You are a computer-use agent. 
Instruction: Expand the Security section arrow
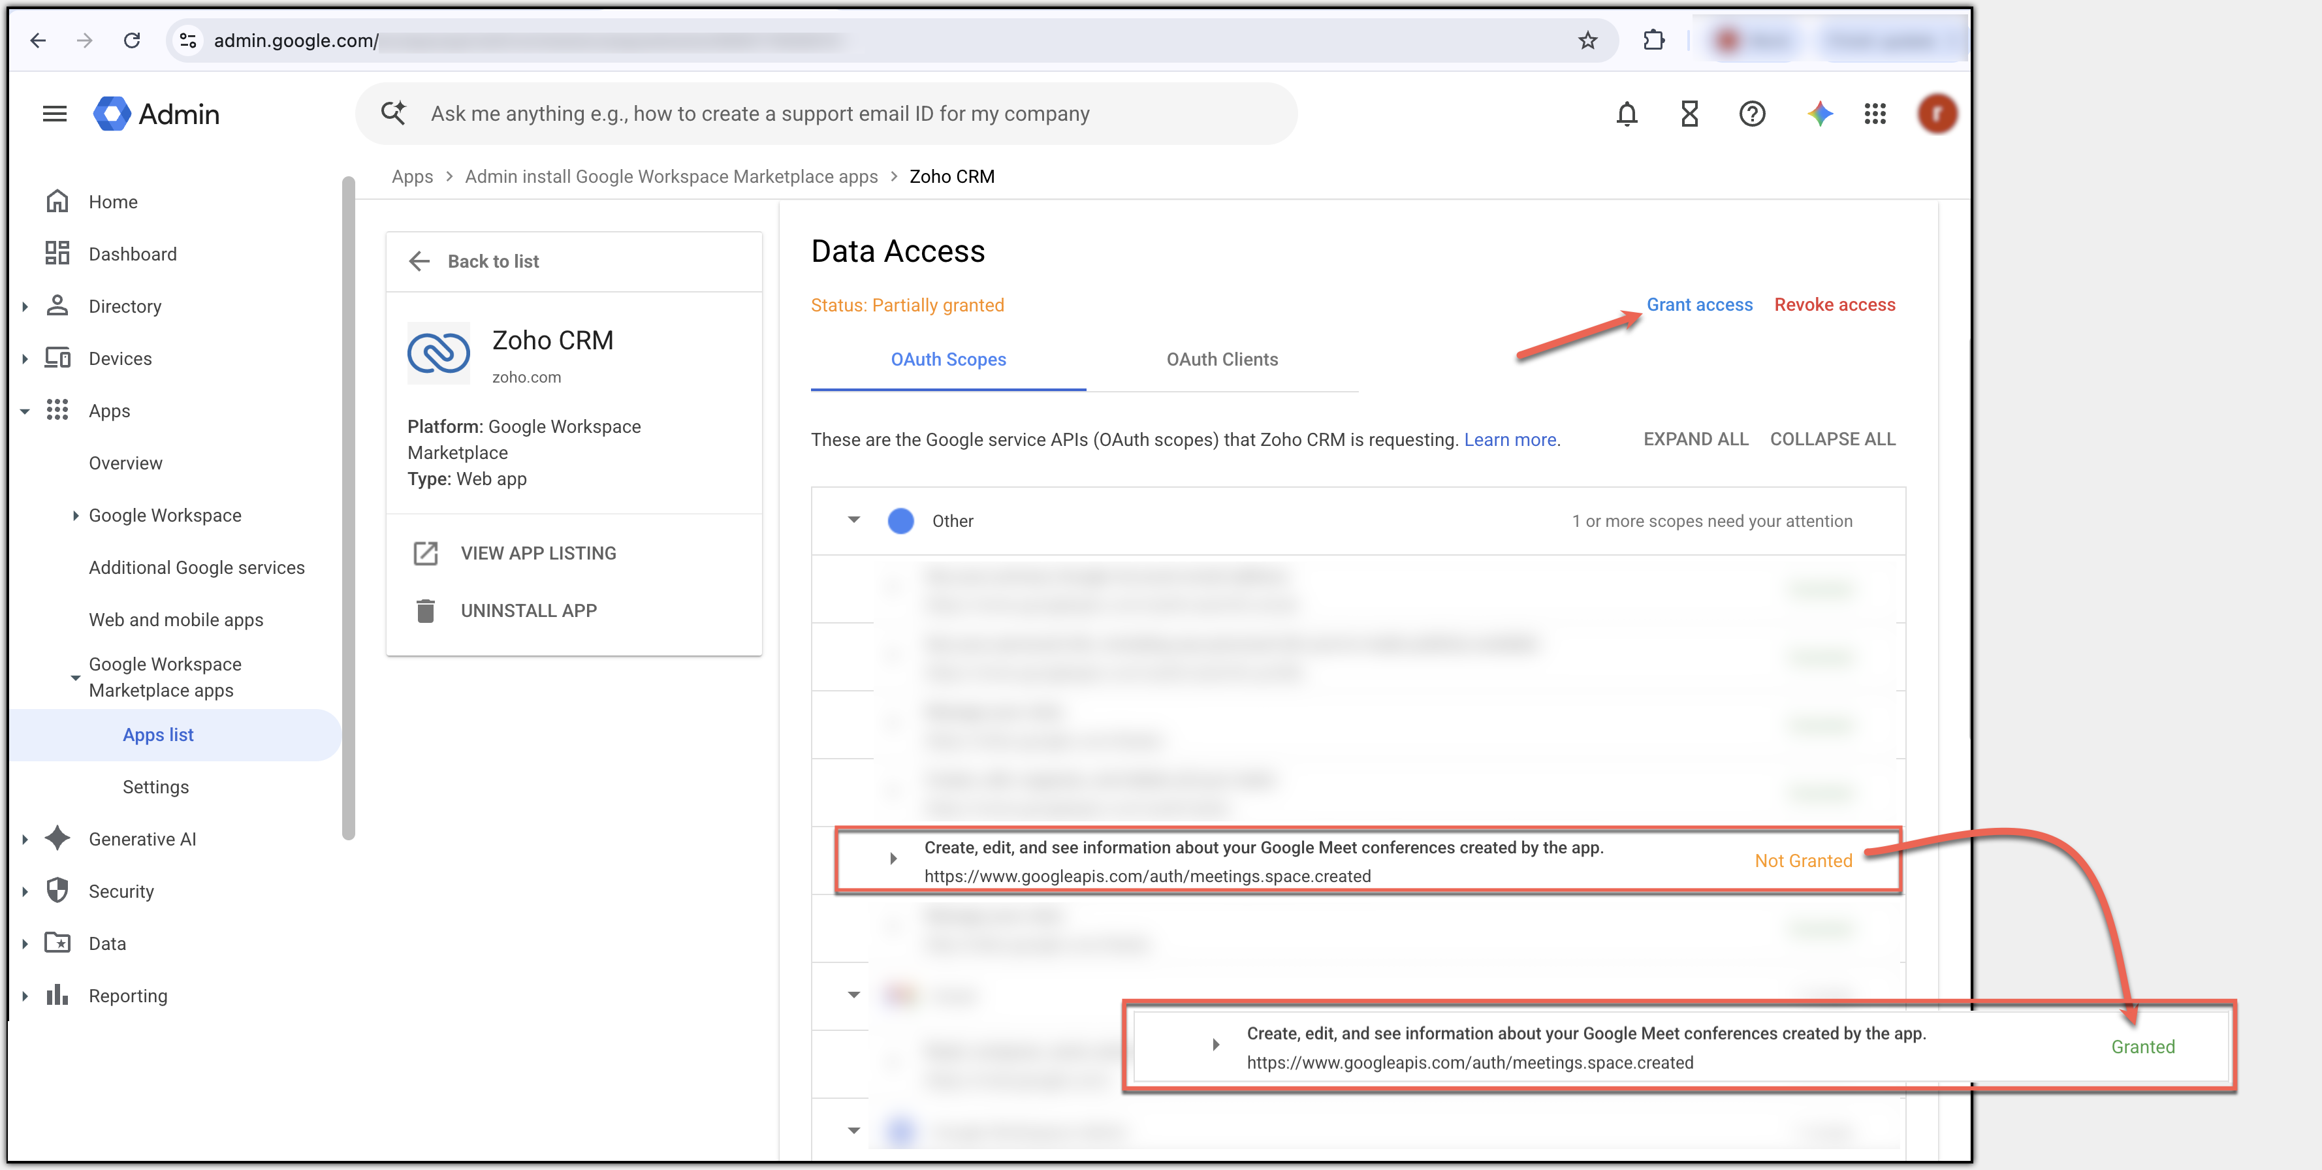(x=25, y=891)
